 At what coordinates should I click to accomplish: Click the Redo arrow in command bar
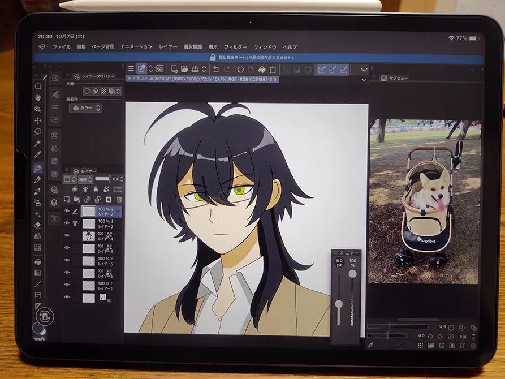click(227, 69)
